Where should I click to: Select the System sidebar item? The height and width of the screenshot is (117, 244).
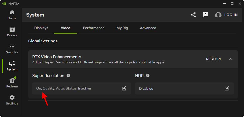pyautogui.click(x=12, y=66)
